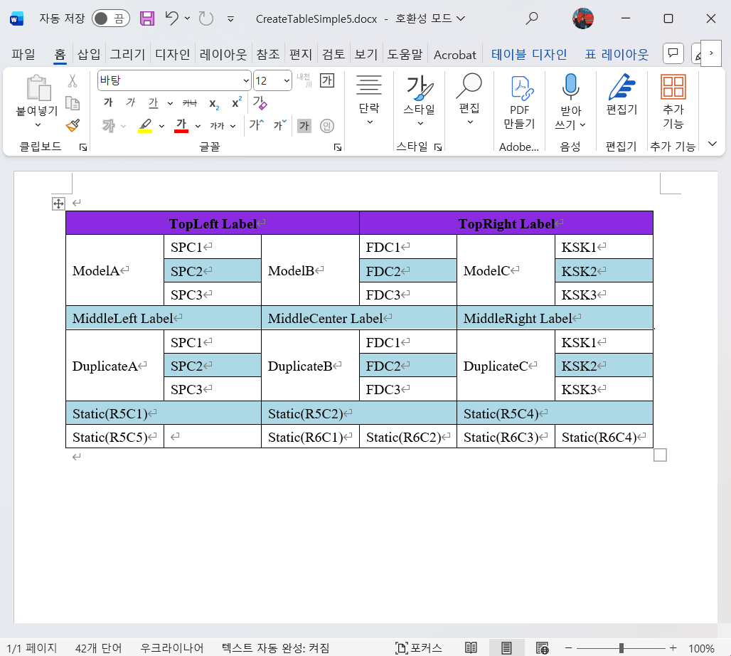
Task: Switch to the Table Design tab
Action: pos(529,54)
